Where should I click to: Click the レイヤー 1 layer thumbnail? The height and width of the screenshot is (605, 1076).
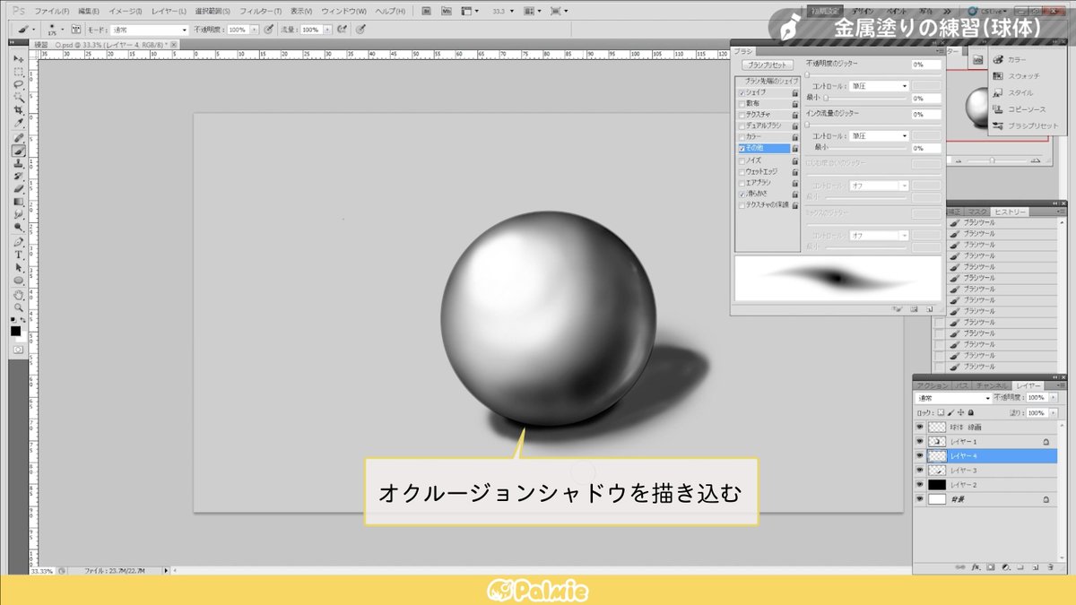click(x=937, y=442)
